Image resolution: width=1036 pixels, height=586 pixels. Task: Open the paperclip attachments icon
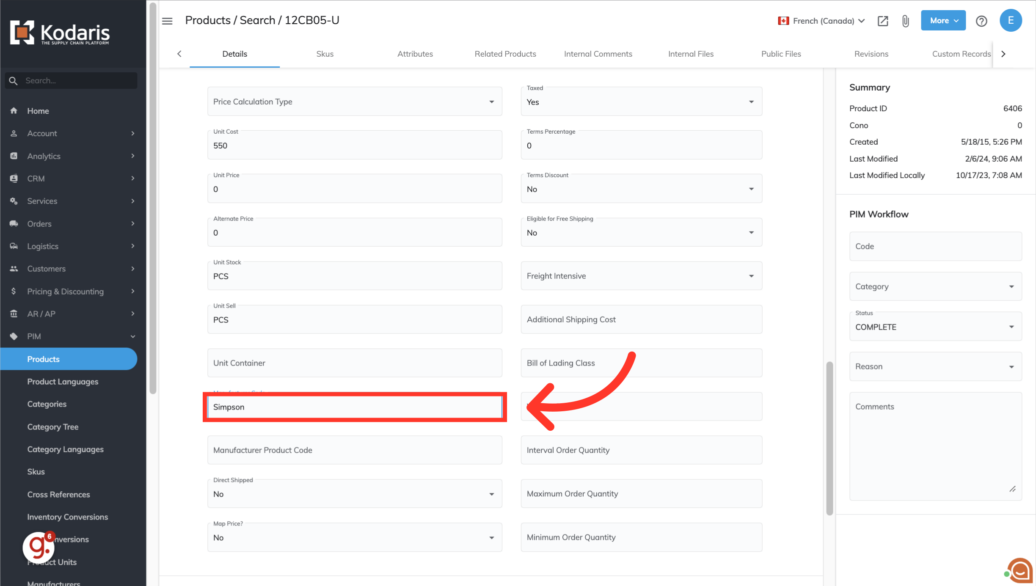[x=905, y=21]
